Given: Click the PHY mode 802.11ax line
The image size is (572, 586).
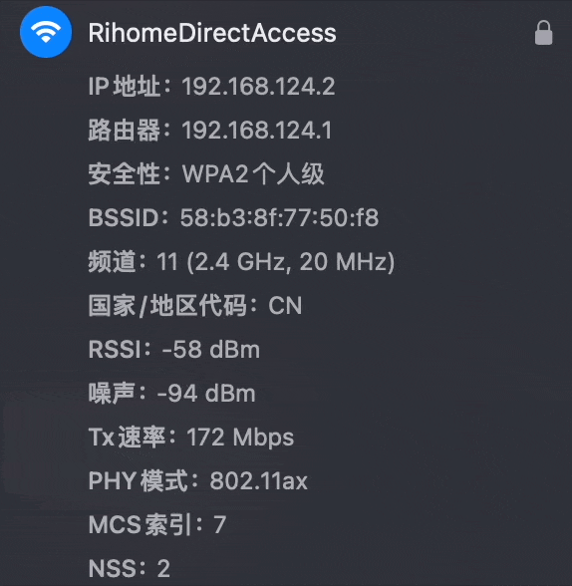Looking at the screenshot, I should 197,480.
